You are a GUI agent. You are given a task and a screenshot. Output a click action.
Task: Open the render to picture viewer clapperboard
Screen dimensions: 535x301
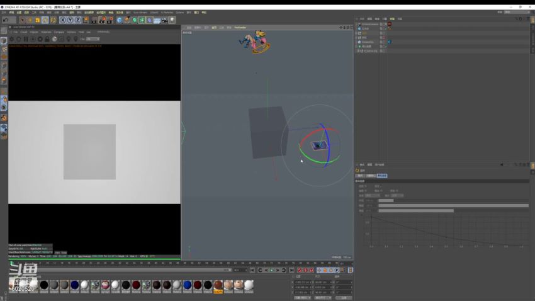tap(102, 20)
